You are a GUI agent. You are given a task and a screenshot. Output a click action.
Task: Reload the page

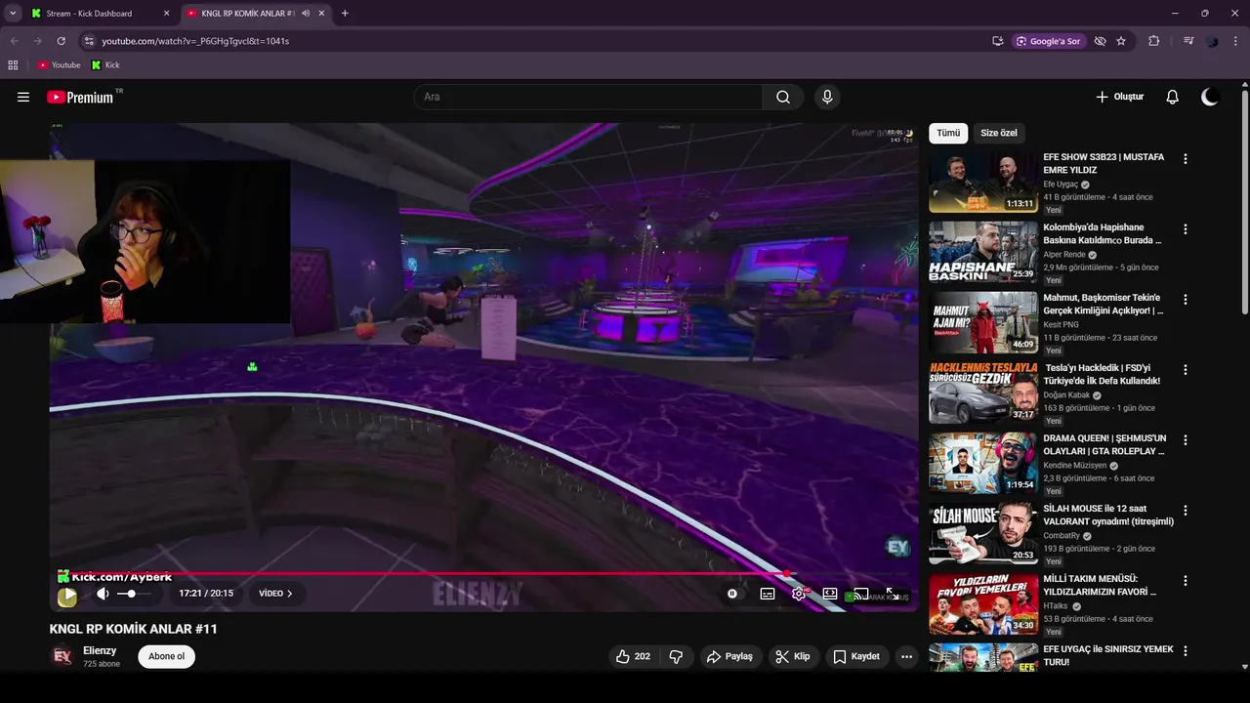(x=61, y=41)
